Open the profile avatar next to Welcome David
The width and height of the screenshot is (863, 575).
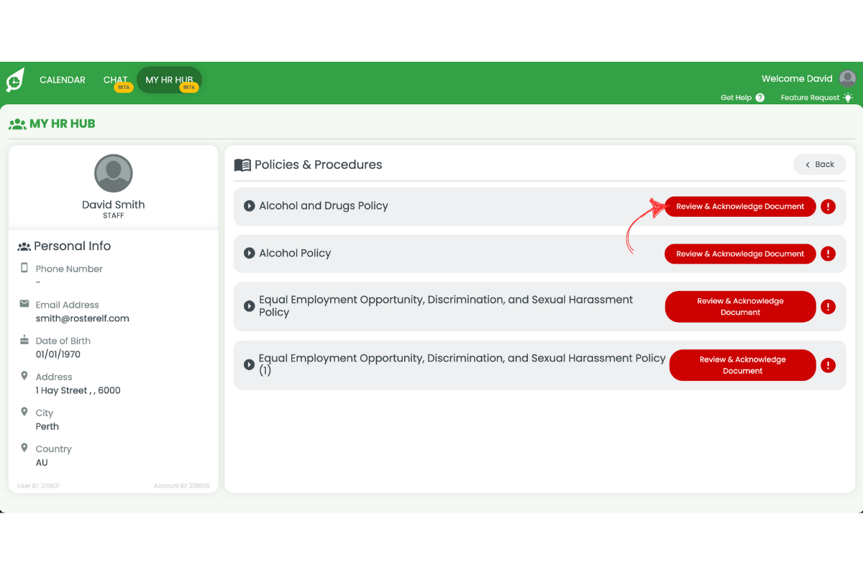846,78
